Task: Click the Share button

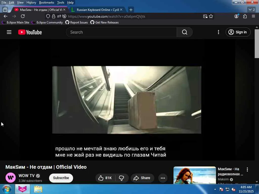Action: pyautogui.click(x=142, y=178)
